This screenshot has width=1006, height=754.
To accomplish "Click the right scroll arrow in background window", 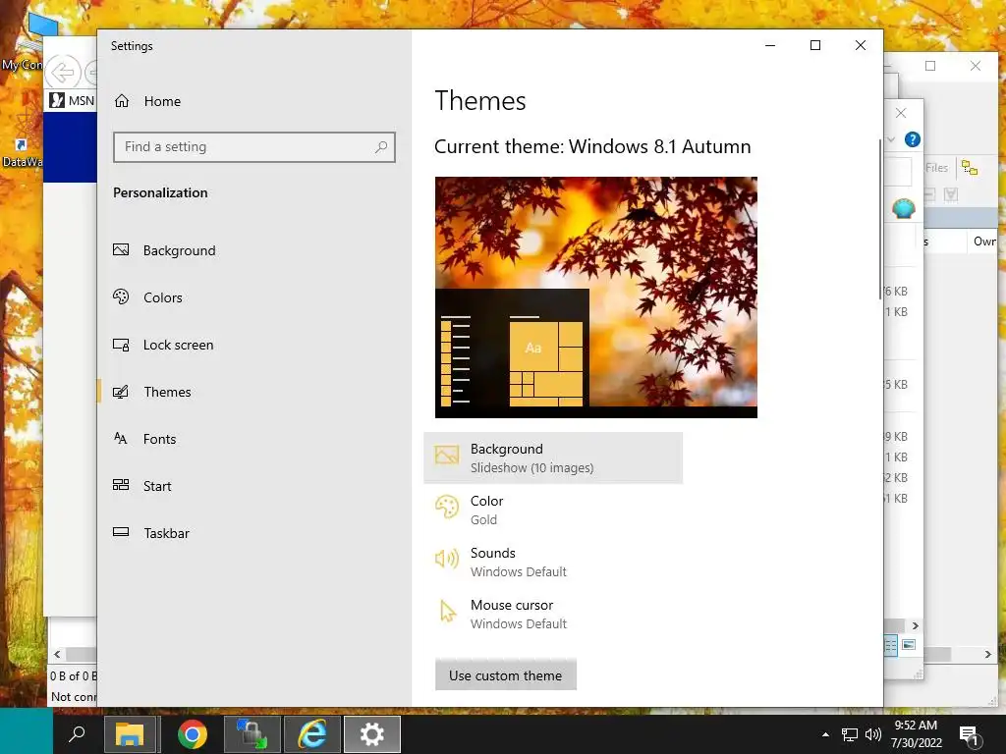I will (988, 655).
